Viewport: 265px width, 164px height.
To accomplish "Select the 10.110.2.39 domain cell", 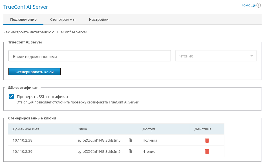I will coord(40,151).
